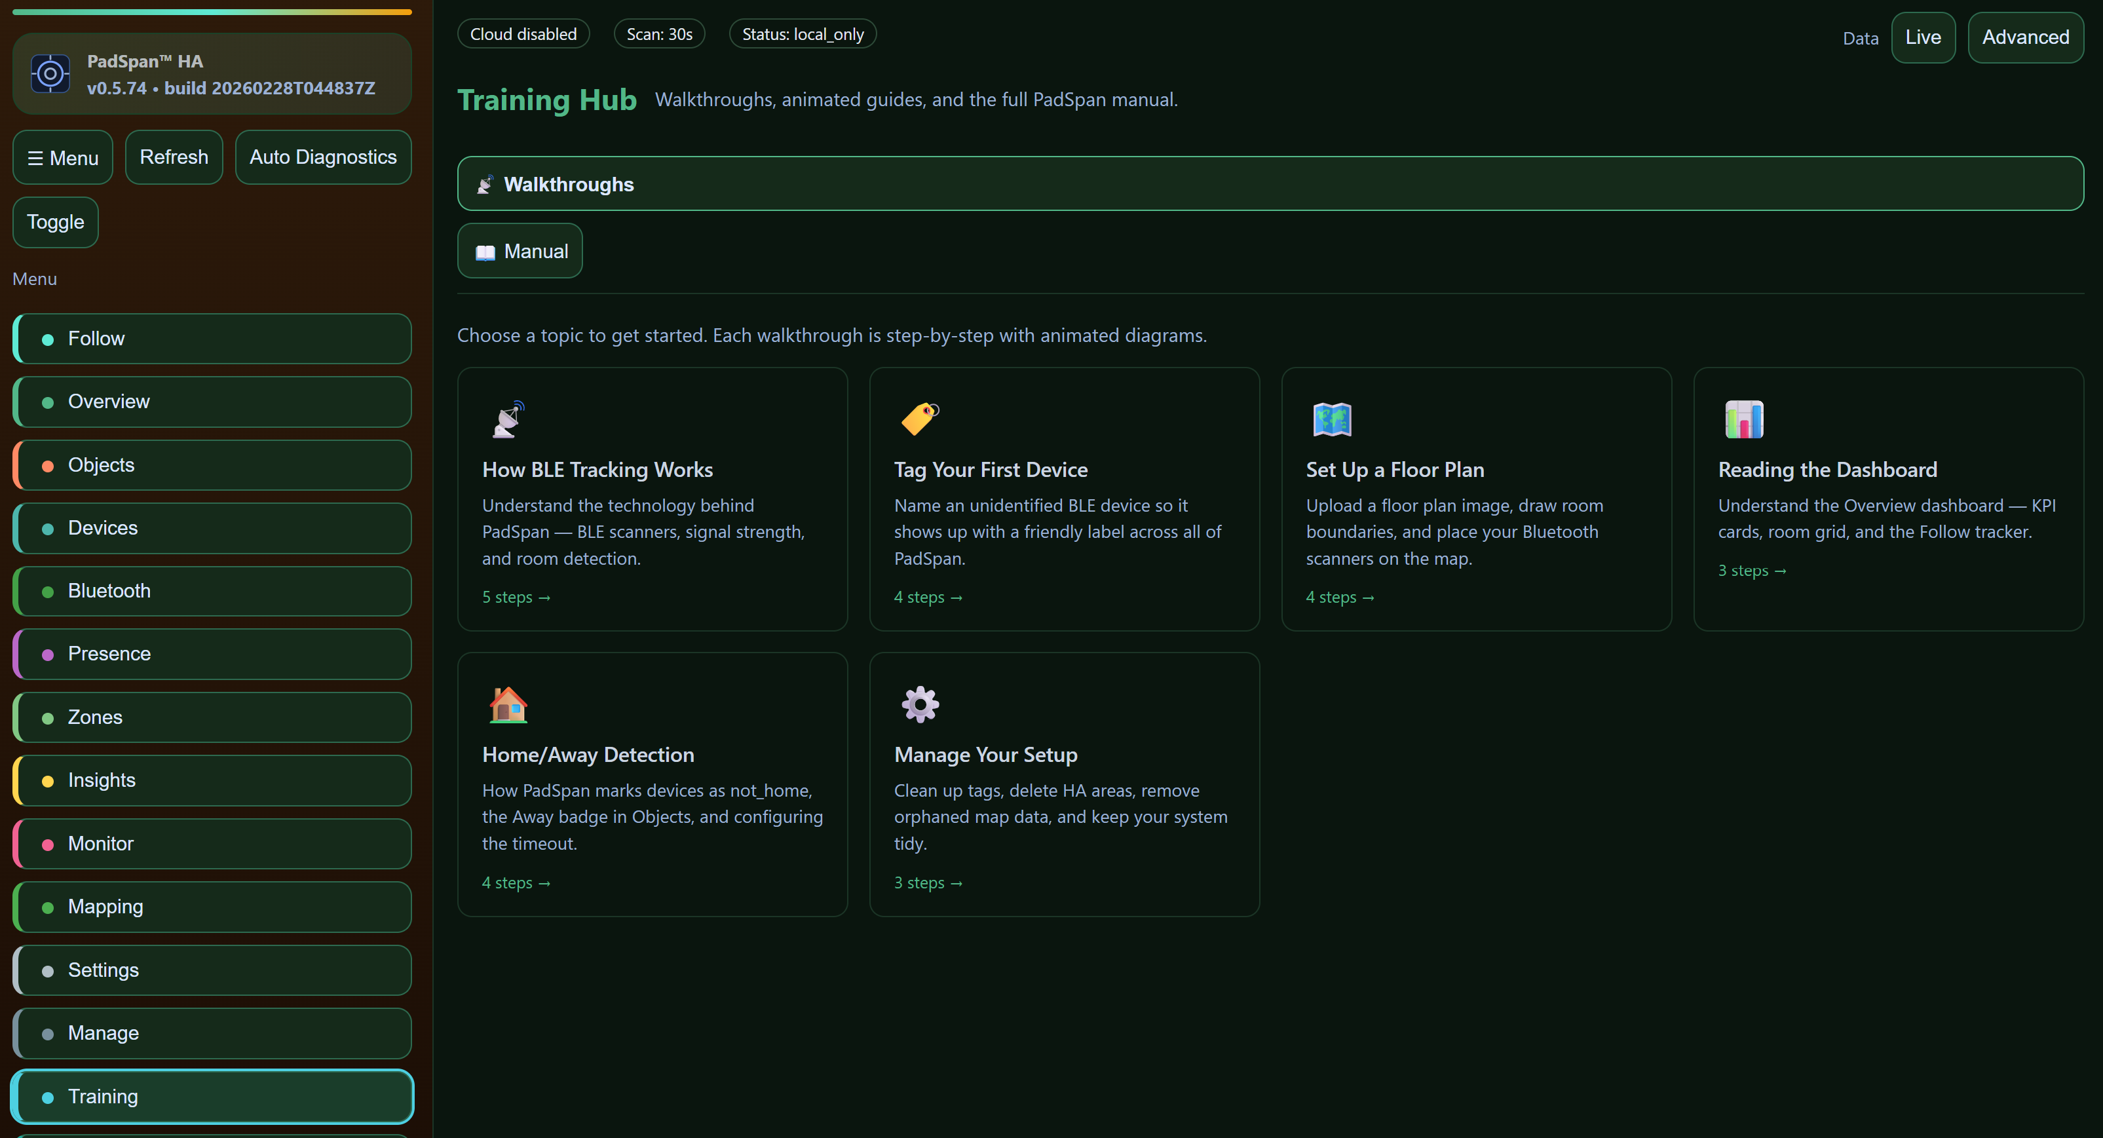The height and width of the screenshot is (1138, 2103).
Task: Click the 'Data' label near Live button
Action: (1861, 39)
